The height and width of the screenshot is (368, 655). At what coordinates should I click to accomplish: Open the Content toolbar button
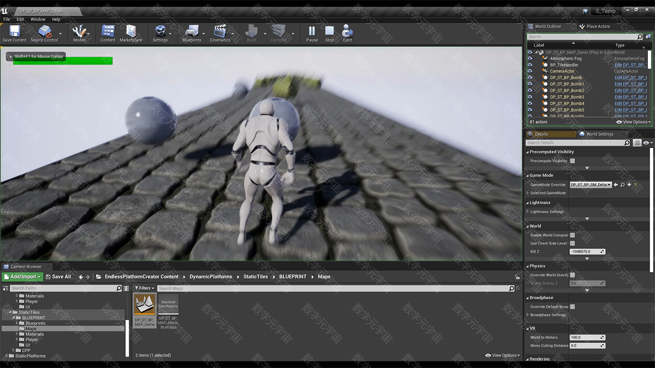point(108,34)
